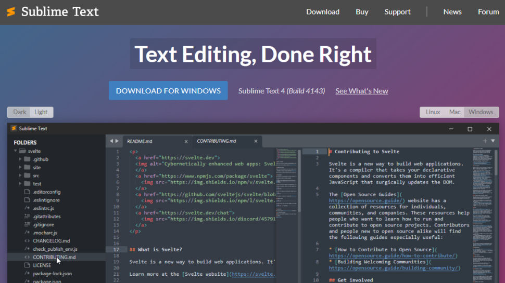Close the CONTRIBUTING.md tab
This screenshot has height=283, width=505.
pos(255,141)
